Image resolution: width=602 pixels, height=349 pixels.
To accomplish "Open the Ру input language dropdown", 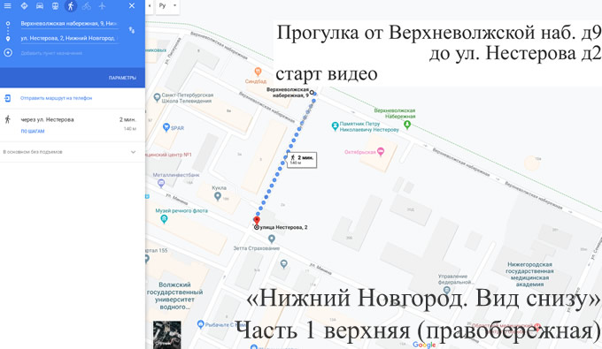I will tap(168, 6).
